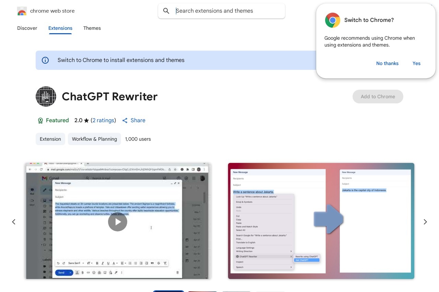Click the info icon in the blue banner
This screenshot has height=292, width=439.
[45, 60]
